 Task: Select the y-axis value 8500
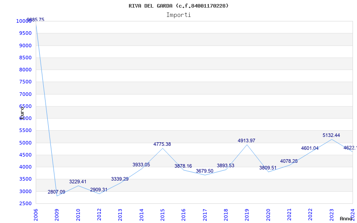[25, 58]
